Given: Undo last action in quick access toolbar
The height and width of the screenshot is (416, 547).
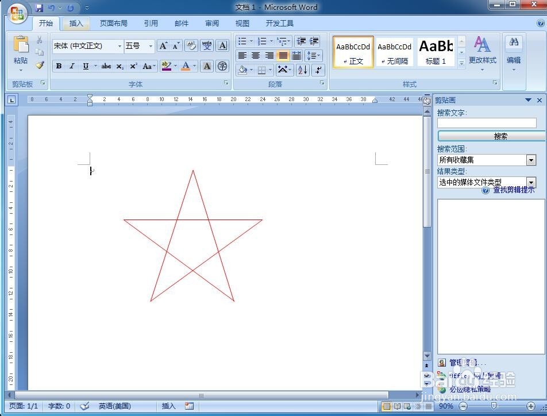Looking at the screenshot, I should pyautogui.click(x=52, y=7).
